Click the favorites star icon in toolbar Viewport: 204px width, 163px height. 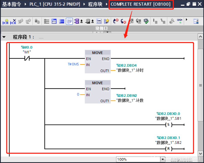point(107,21)
